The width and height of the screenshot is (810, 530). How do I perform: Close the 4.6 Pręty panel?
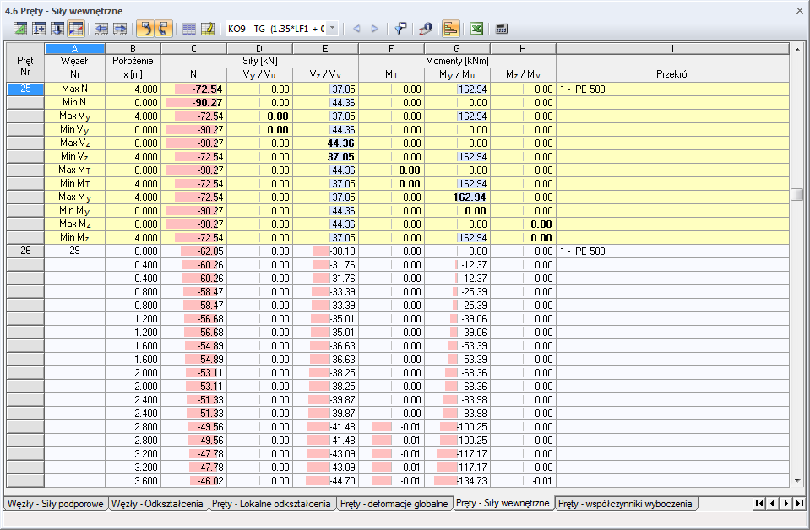click(x=799, y=10)
